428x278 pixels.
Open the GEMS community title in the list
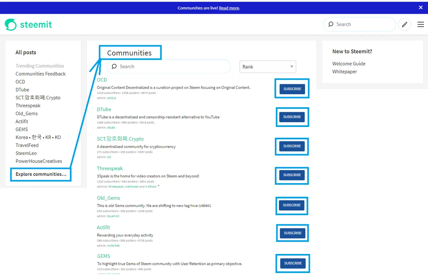pos(104,256)
